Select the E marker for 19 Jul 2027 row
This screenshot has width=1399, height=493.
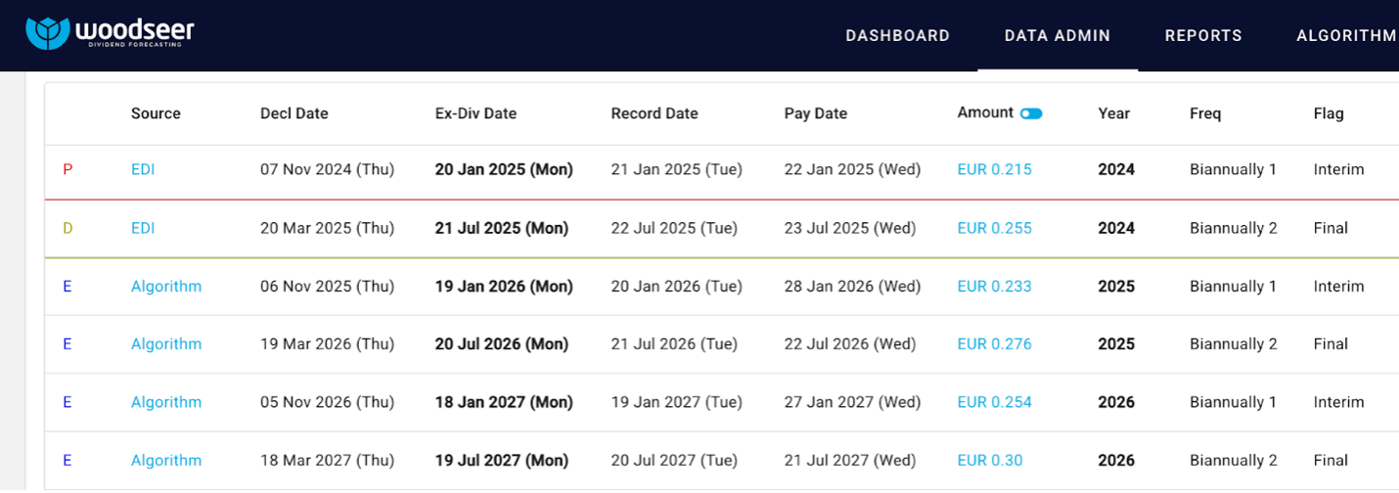click(68, 461)
